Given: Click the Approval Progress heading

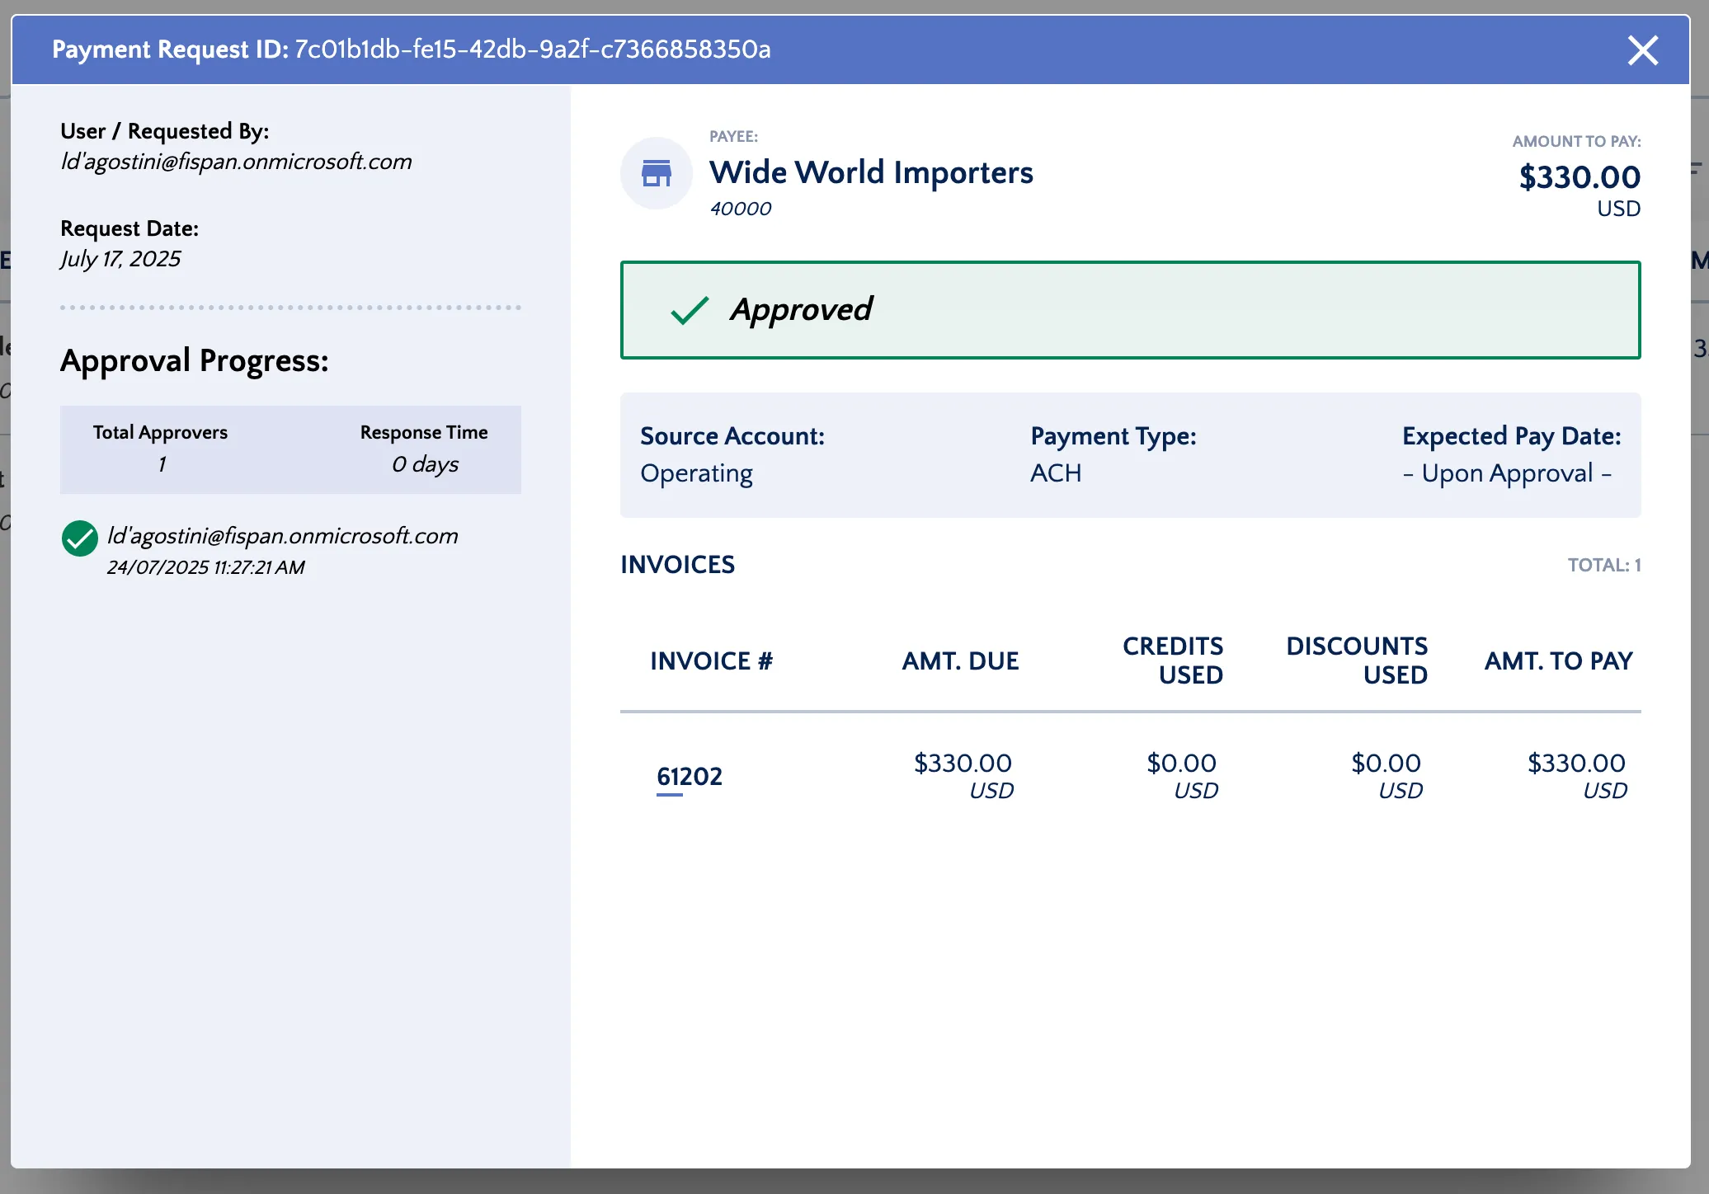Looking at the screenshot, I should click(195, 361).
